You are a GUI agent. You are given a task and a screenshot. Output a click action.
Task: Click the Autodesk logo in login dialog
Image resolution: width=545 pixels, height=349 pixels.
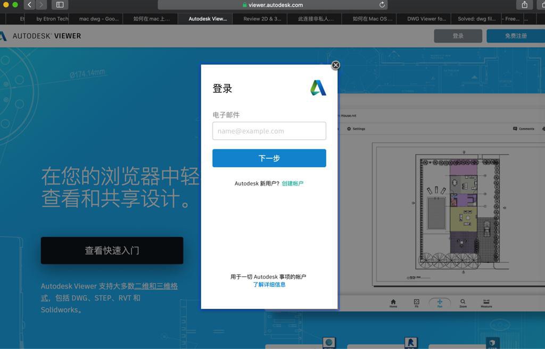(318, 88)
